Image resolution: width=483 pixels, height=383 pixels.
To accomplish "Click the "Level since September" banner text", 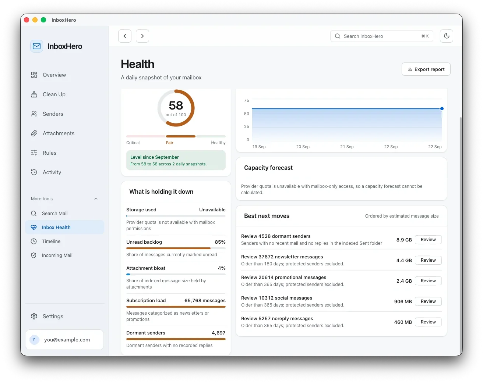I will point(155,157).
